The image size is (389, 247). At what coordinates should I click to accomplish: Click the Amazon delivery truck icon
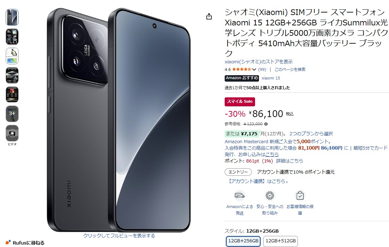point(240,195)
